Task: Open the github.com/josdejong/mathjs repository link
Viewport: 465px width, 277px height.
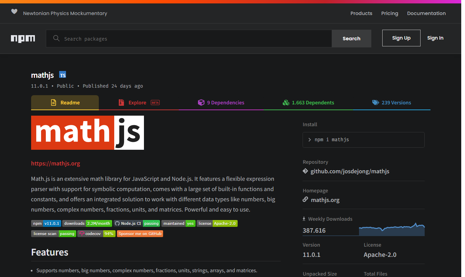Action: (x=350, y=171)
